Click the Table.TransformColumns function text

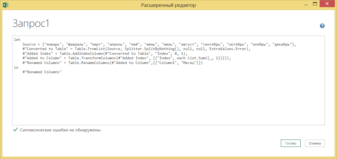click(x=92, y=58)
